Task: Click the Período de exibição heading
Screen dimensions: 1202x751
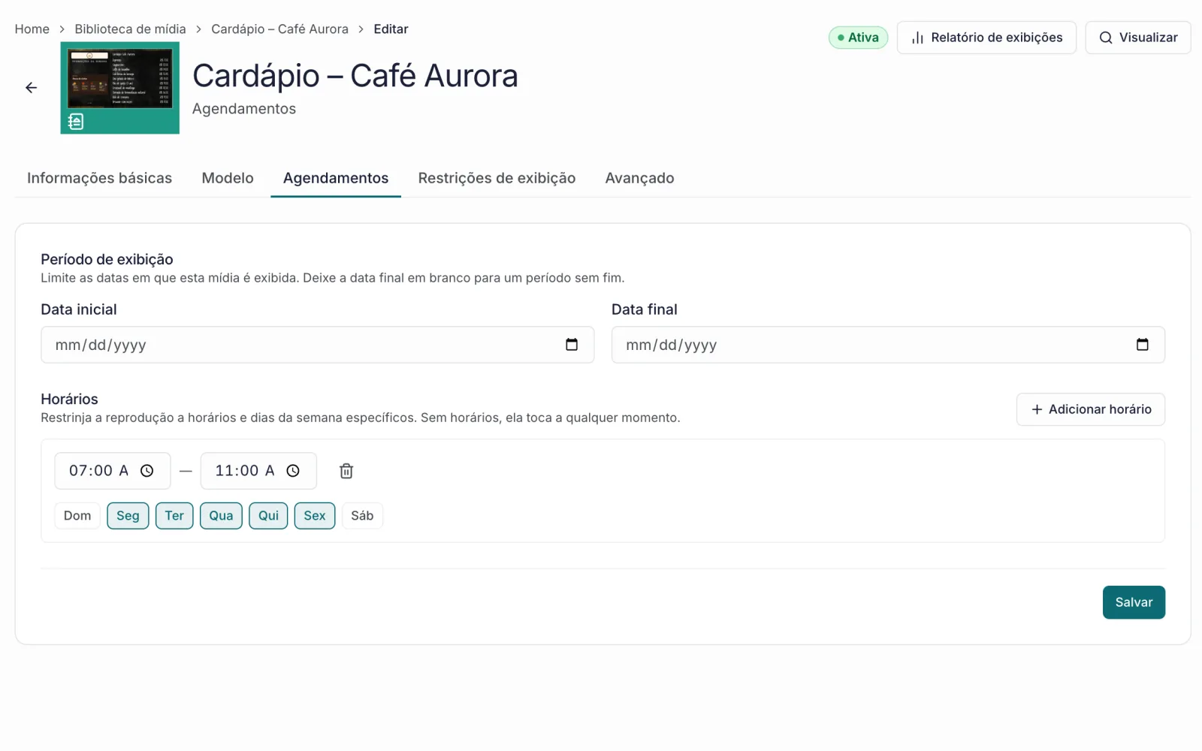Action: coord(107,259)
